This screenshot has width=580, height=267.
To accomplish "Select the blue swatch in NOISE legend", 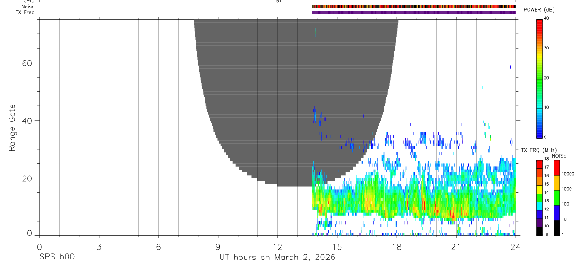I will click(557, 213).
